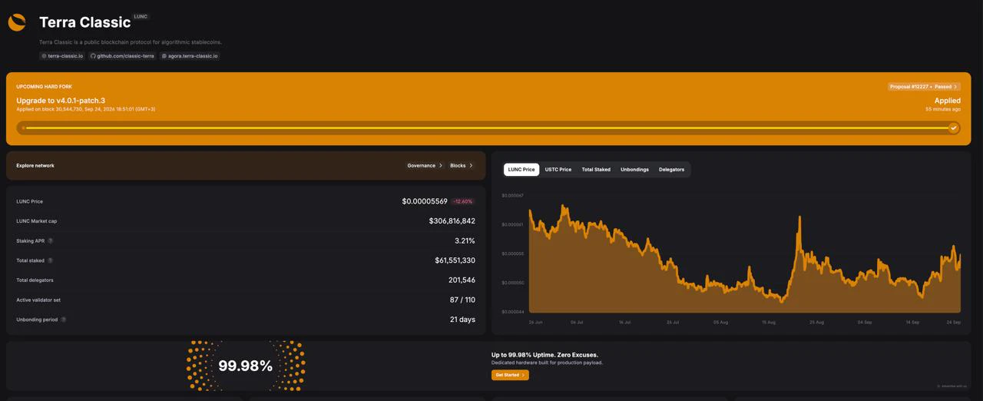Click the LUNC ticker badge
Screen dimensions: 983x401
tap(141, 16)
